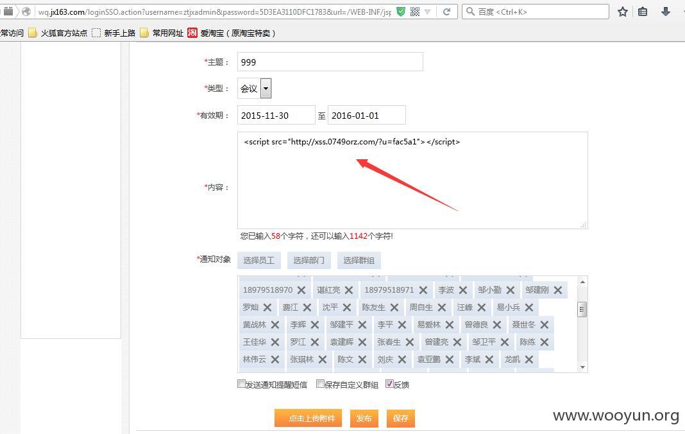Remove 王佳华 from notify list
The image size is (685, 434).
click(x=275, y=342)
